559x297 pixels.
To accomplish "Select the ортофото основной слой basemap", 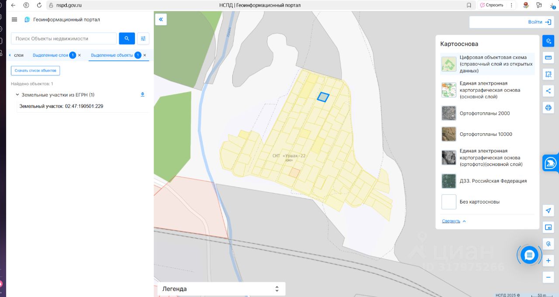I will [487, 158].
